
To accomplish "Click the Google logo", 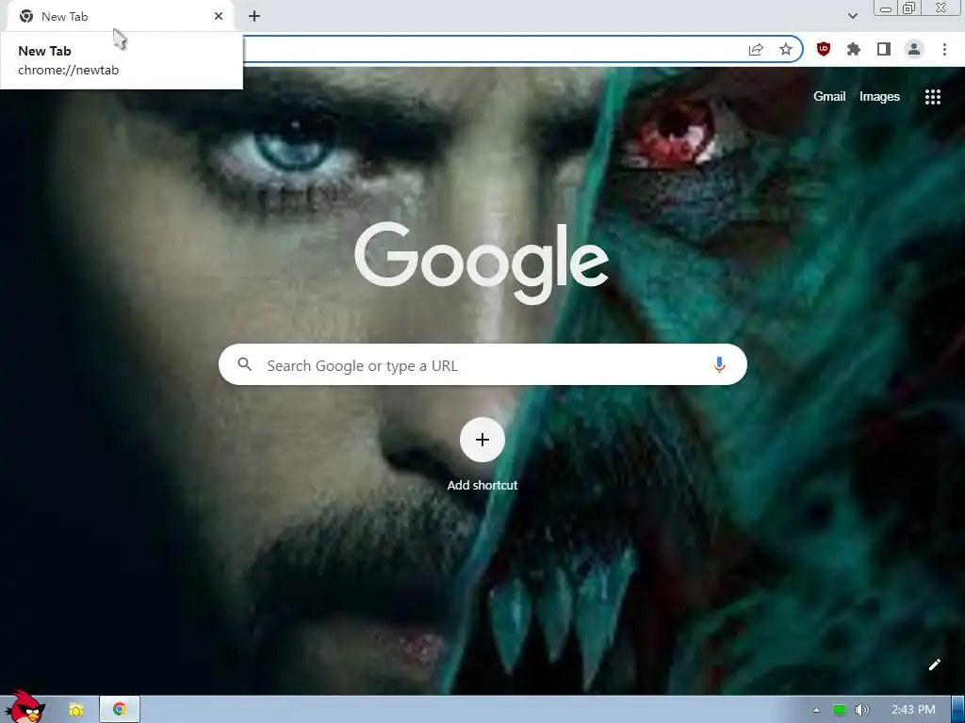I will [482, 263].
